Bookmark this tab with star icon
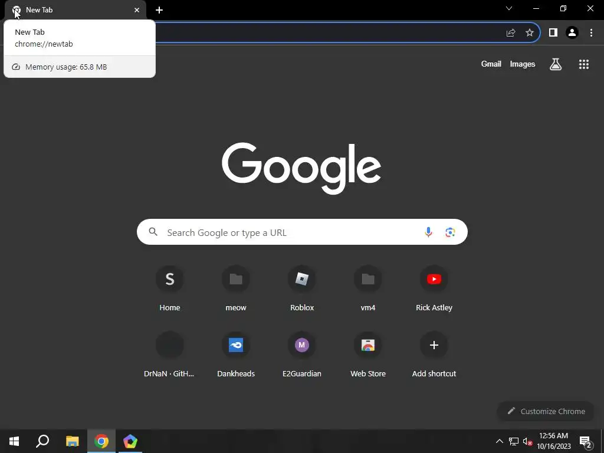604x453 pixels. pos(530,33)
